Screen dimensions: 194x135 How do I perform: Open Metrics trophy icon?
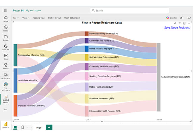pos(6,66)
